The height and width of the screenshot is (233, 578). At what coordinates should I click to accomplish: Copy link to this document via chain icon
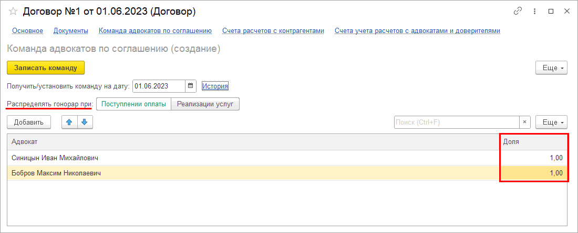click(x=518, y=11)
